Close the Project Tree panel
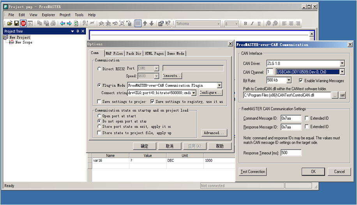 click(83, 32)
